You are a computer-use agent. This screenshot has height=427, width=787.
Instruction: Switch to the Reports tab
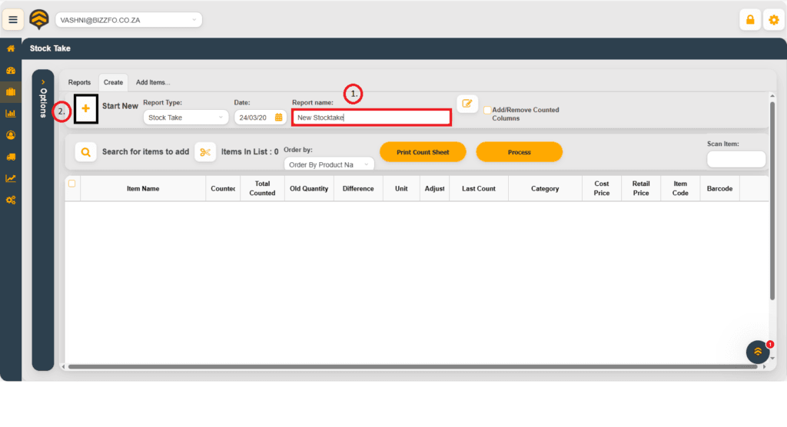[x=79, y=82]
